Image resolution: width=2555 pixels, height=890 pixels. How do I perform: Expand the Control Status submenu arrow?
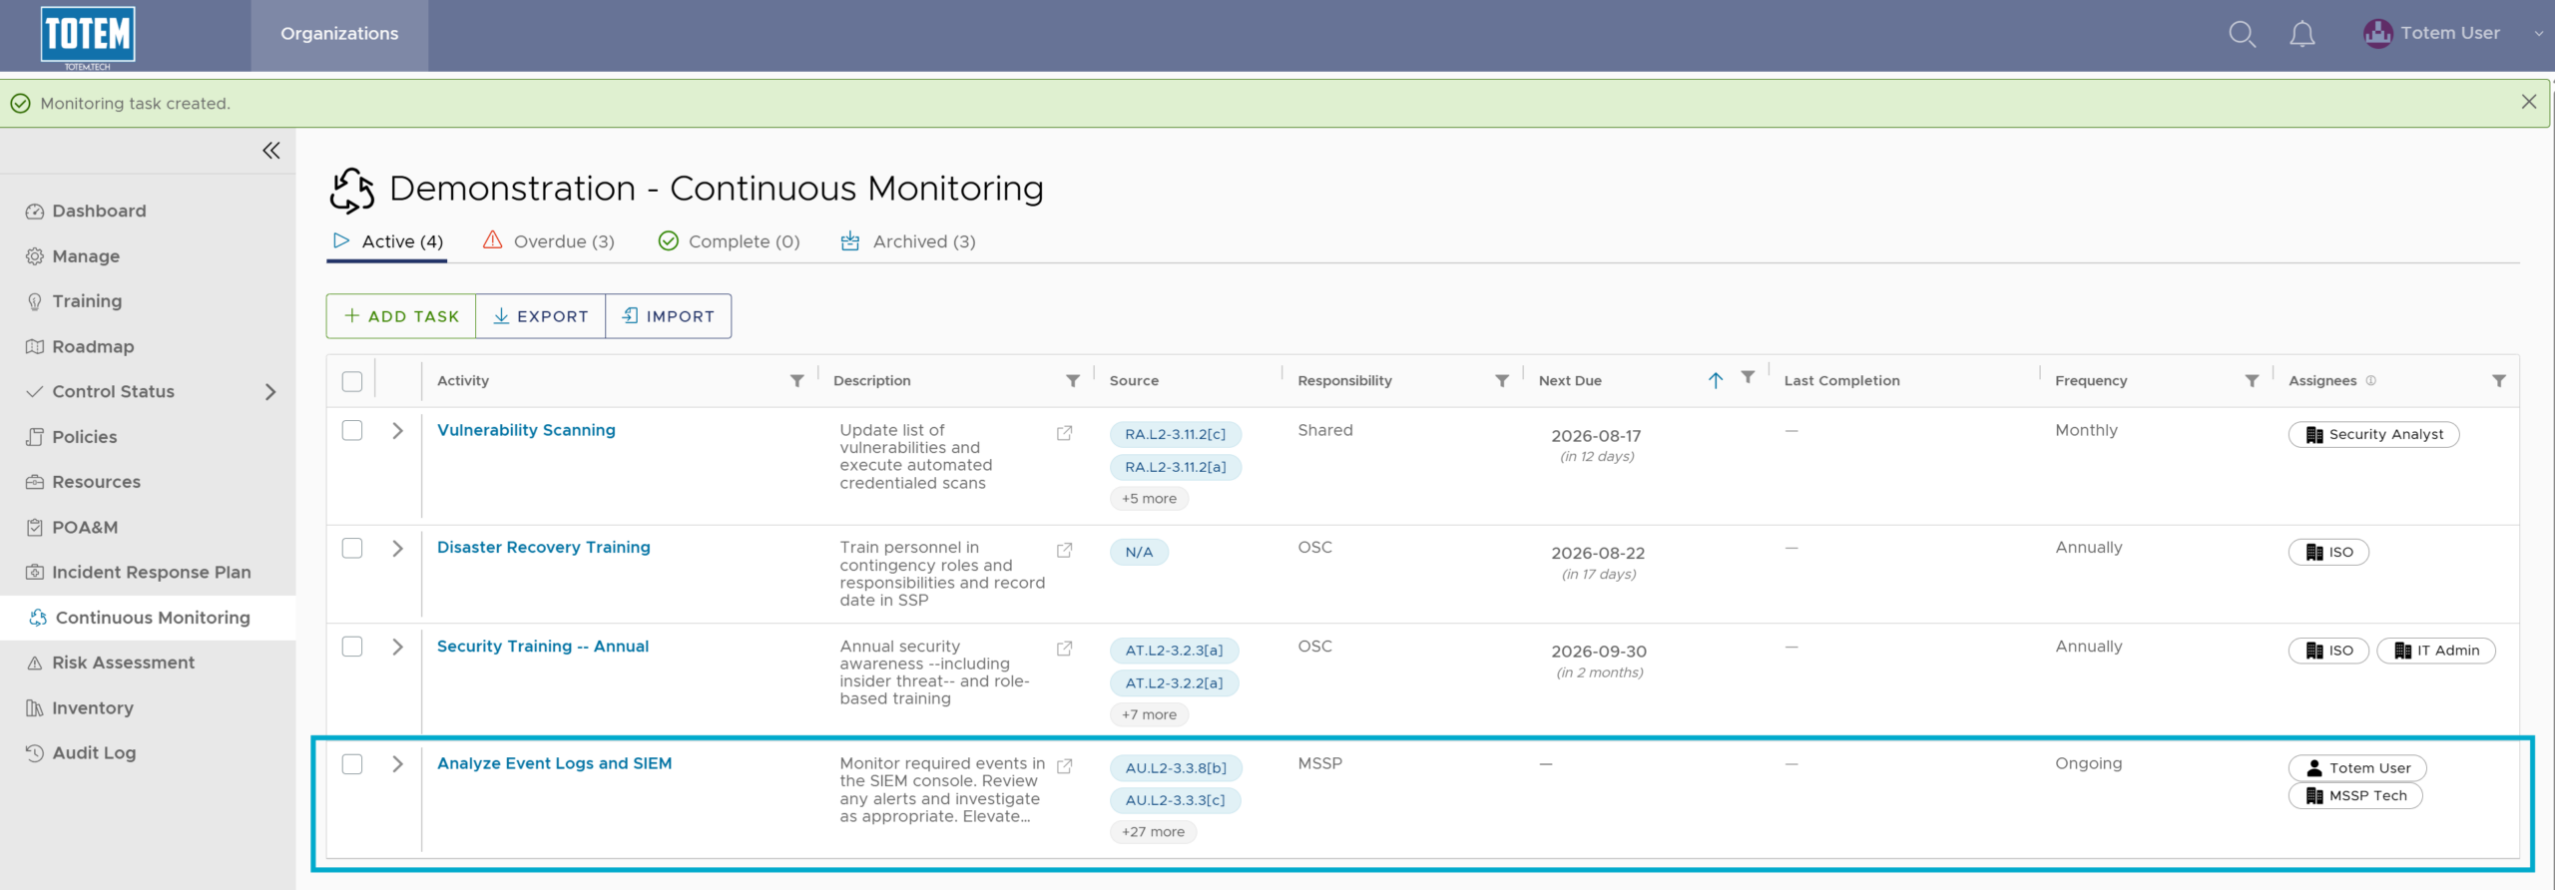coord(270,392)
